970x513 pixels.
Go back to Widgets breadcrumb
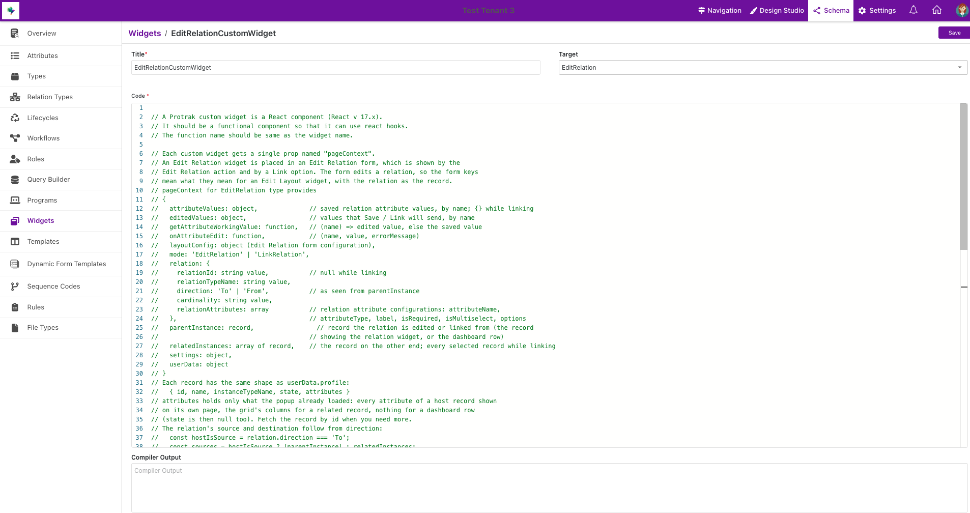pyautogui.click(x=145, y=33)
